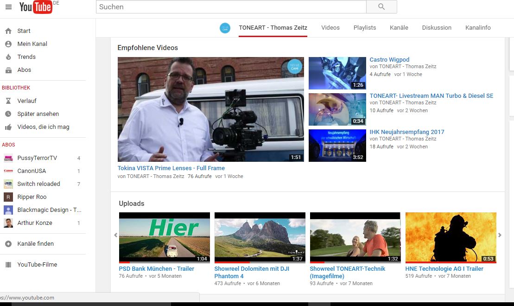Click the Trends flame icon

tap(8, 57)
